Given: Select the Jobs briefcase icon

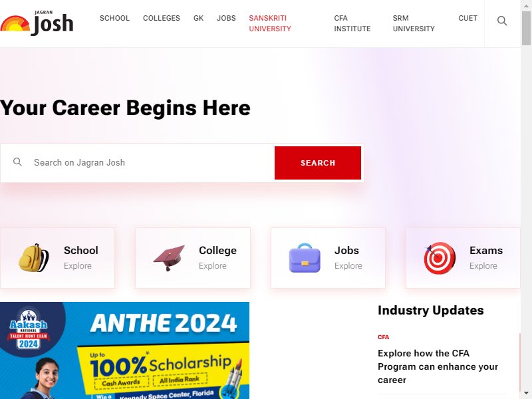Looking at the screenshot, I should [x=305, y=258].
